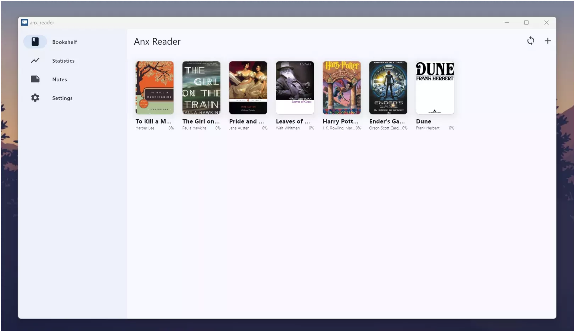Click the Notes sidebar icon
The height and width of the screenshot is (332, 575).
click(35, 79)
